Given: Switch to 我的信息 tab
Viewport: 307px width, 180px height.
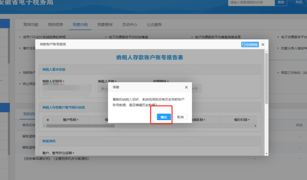Looking at the screenshot, I should pos(56,24).
